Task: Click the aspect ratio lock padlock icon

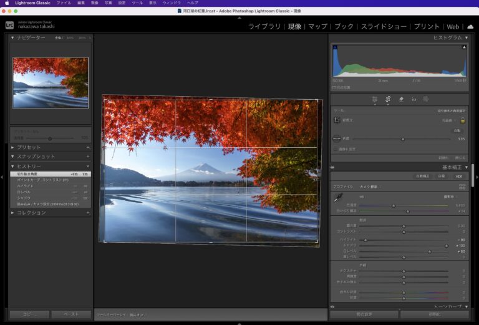Action: 463,120
